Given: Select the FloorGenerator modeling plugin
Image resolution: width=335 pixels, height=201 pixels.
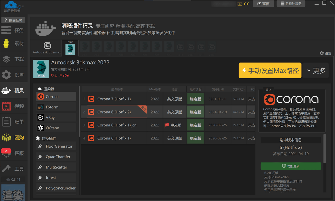Looking at the screenshot, I should (x=56, y=146).
